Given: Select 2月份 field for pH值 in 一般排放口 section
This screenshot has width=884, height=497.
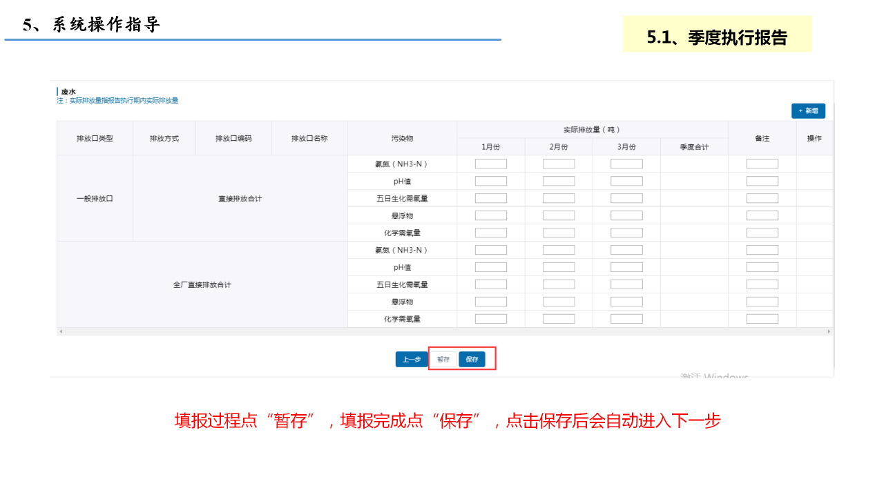Looking at the screenshot, I should click(558, 182).
